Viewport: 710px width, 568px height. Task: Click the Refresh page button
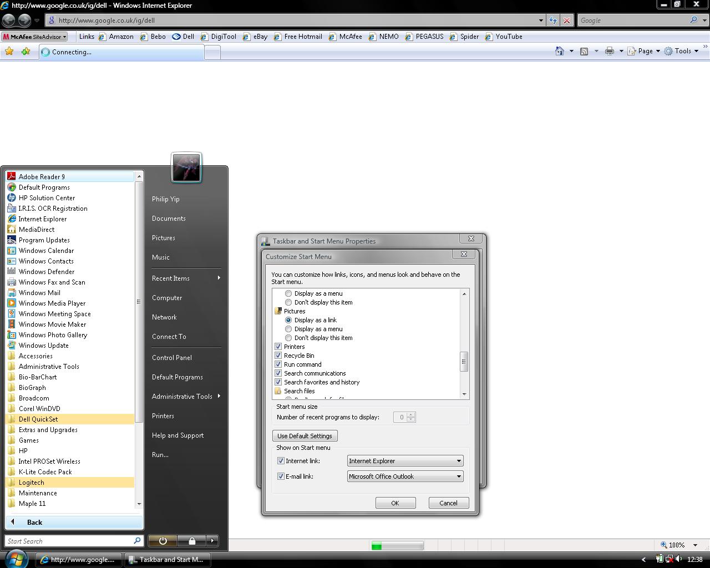(553, 21)
